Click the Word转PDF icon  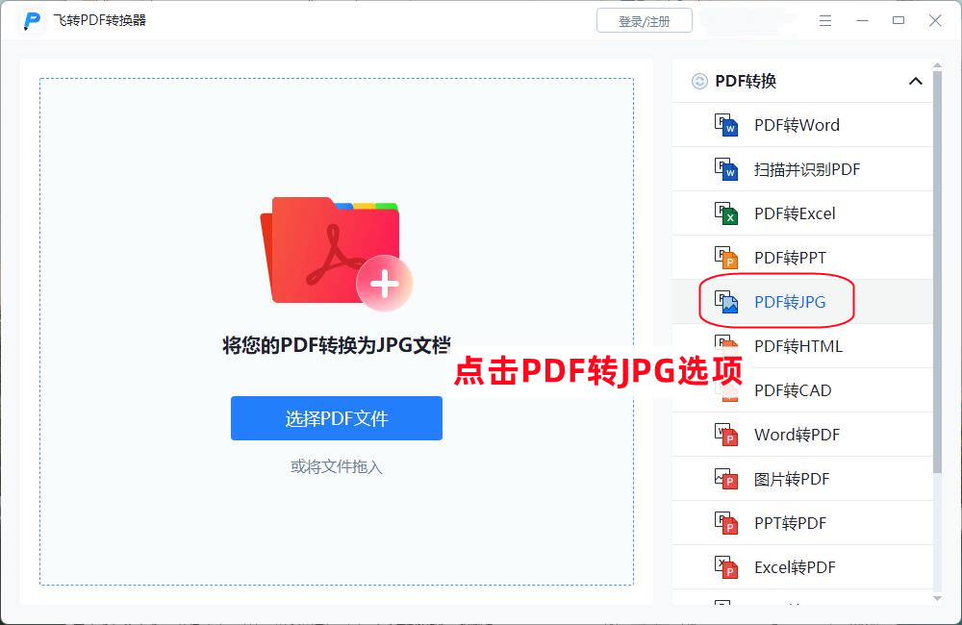(x=726, y=435)
